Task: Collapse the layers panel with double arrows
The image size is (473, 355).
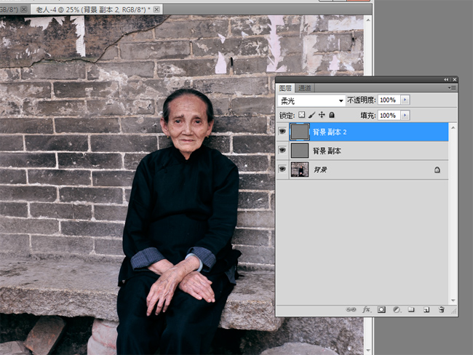Action: [445, 79]
